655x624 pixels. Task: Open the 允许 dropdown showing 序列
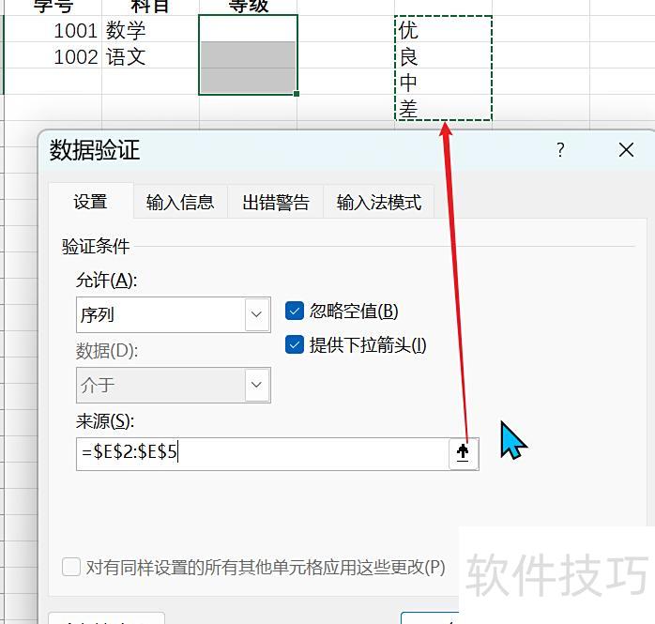click(x=174, y=315)
